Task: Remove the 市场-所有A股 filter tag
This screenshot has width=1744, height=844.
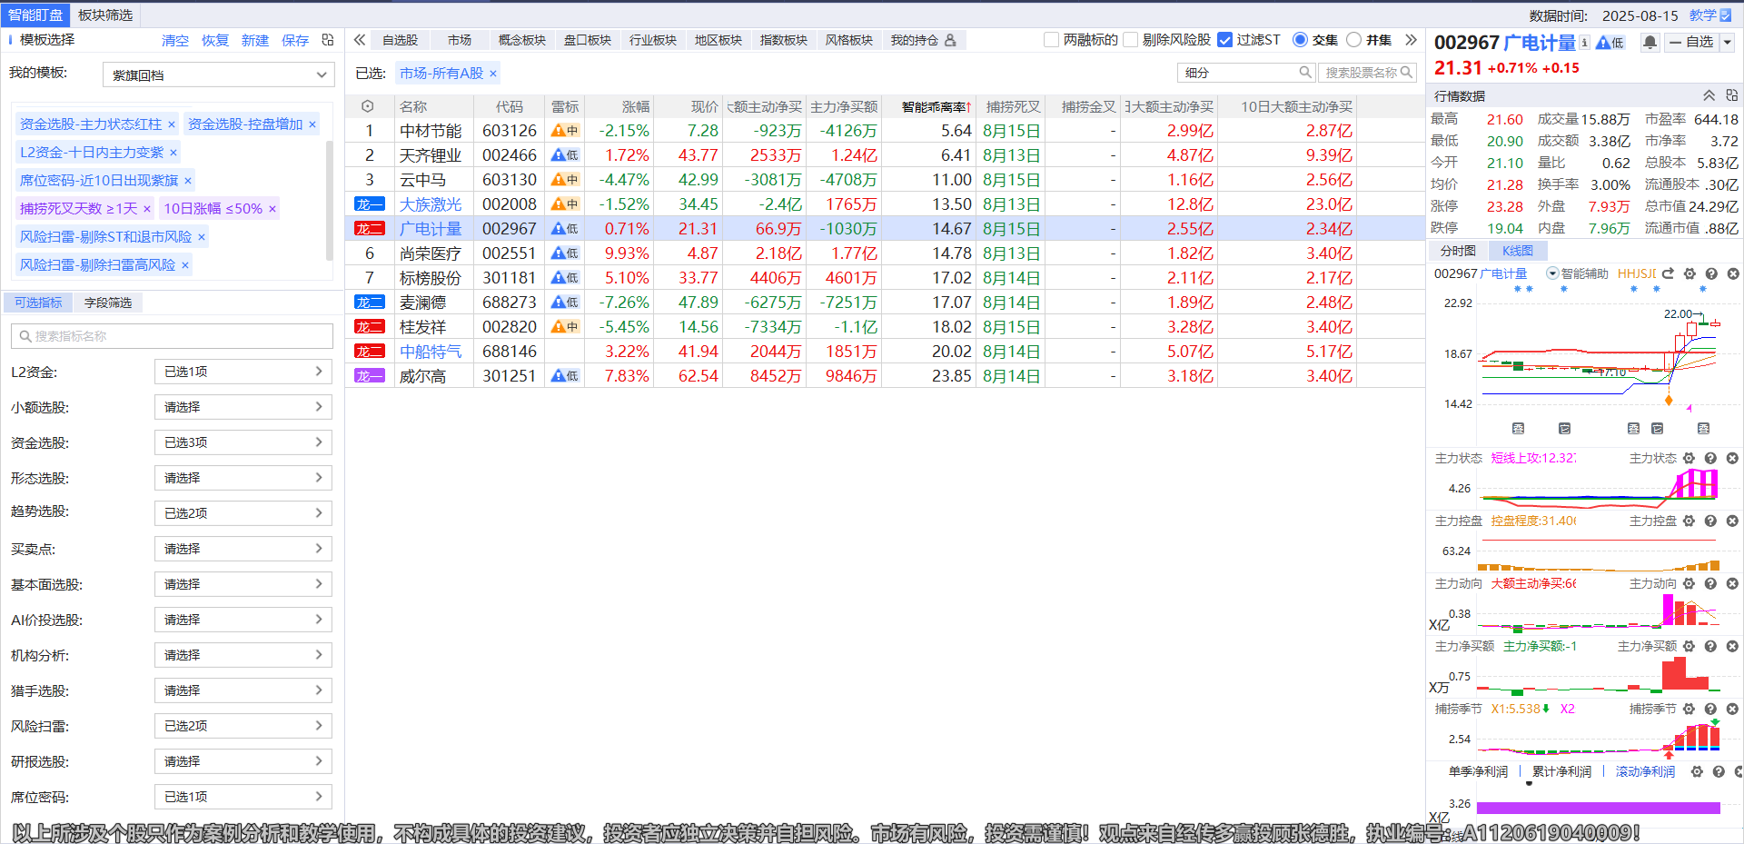Action: click(x=493, y=74)
